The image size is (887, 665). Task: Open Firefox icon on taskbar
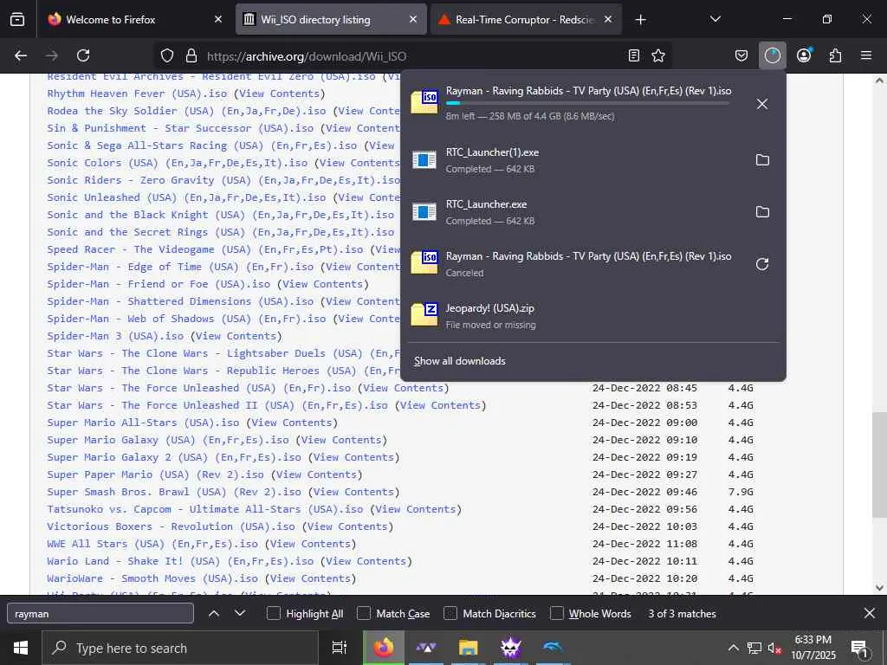pos(384,648)
